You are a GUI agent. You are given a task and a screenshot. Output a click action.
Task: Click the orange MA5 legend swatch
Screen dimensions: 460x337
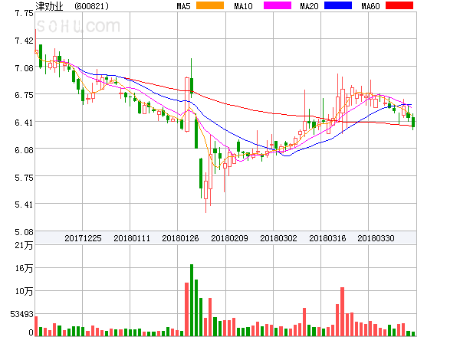click(x=210, y=5)
